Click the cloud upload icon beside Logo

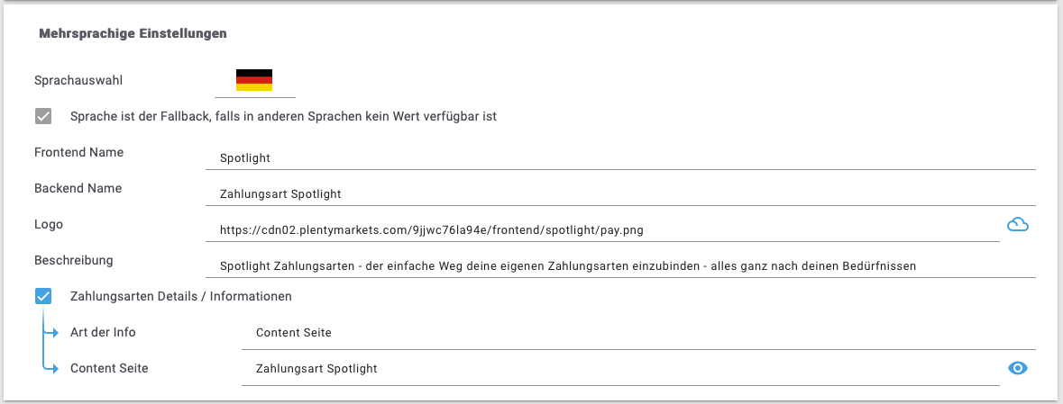click(x=1018, y=225)
